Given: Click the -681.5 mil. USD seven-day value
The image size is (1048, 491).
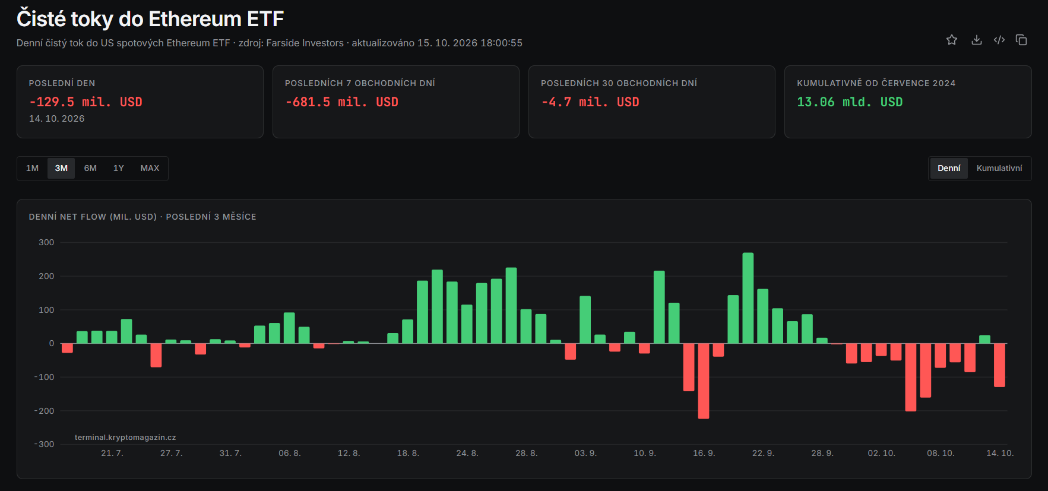Looking at the screenshot, I should (341, 102).
